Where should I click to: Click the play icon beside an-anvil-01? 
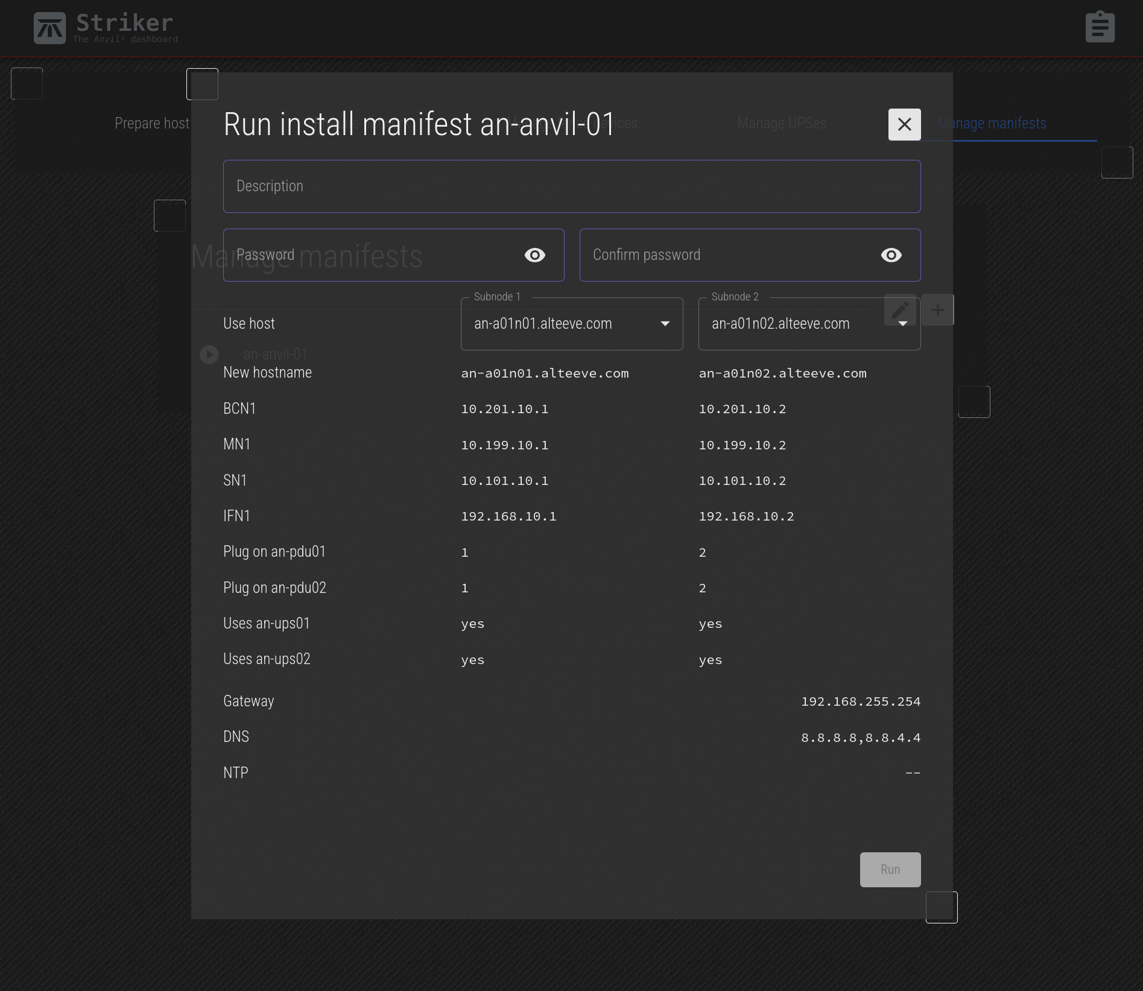(x=209, y=355)
